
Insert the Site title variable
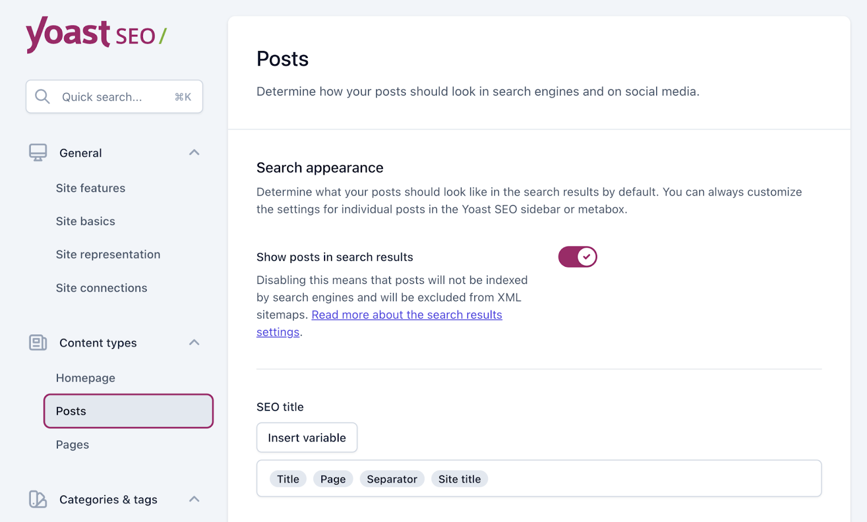(x=459, y=479)
